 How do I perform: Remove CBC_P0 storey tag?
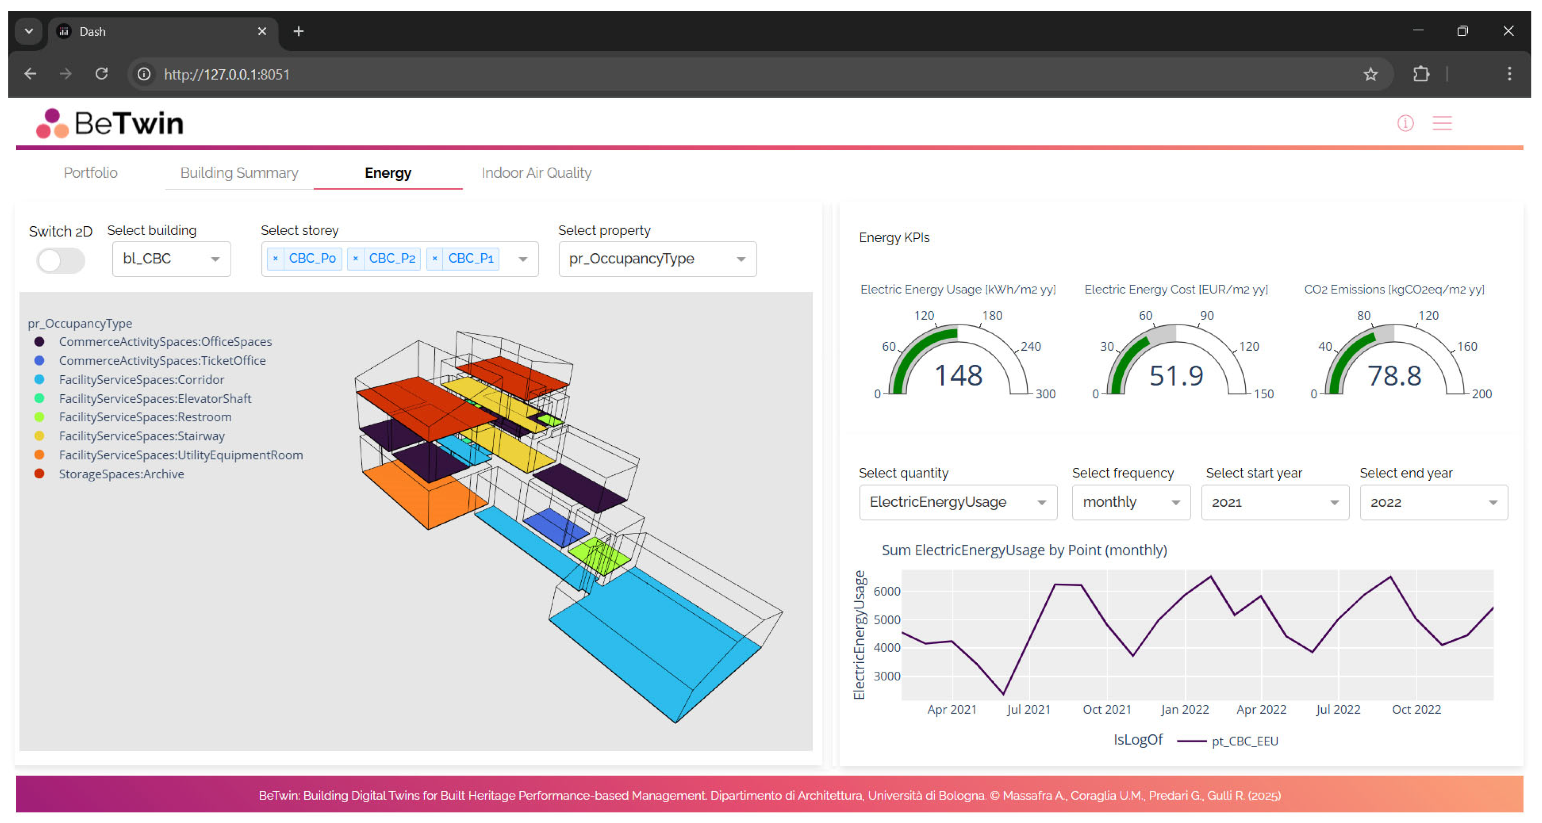[x=275, y=259]
